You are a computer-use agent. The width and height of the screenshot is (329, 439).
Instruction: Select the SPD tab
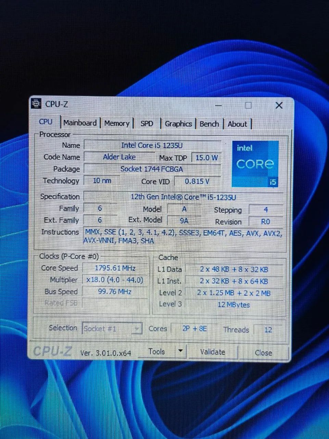coord(147,123)
